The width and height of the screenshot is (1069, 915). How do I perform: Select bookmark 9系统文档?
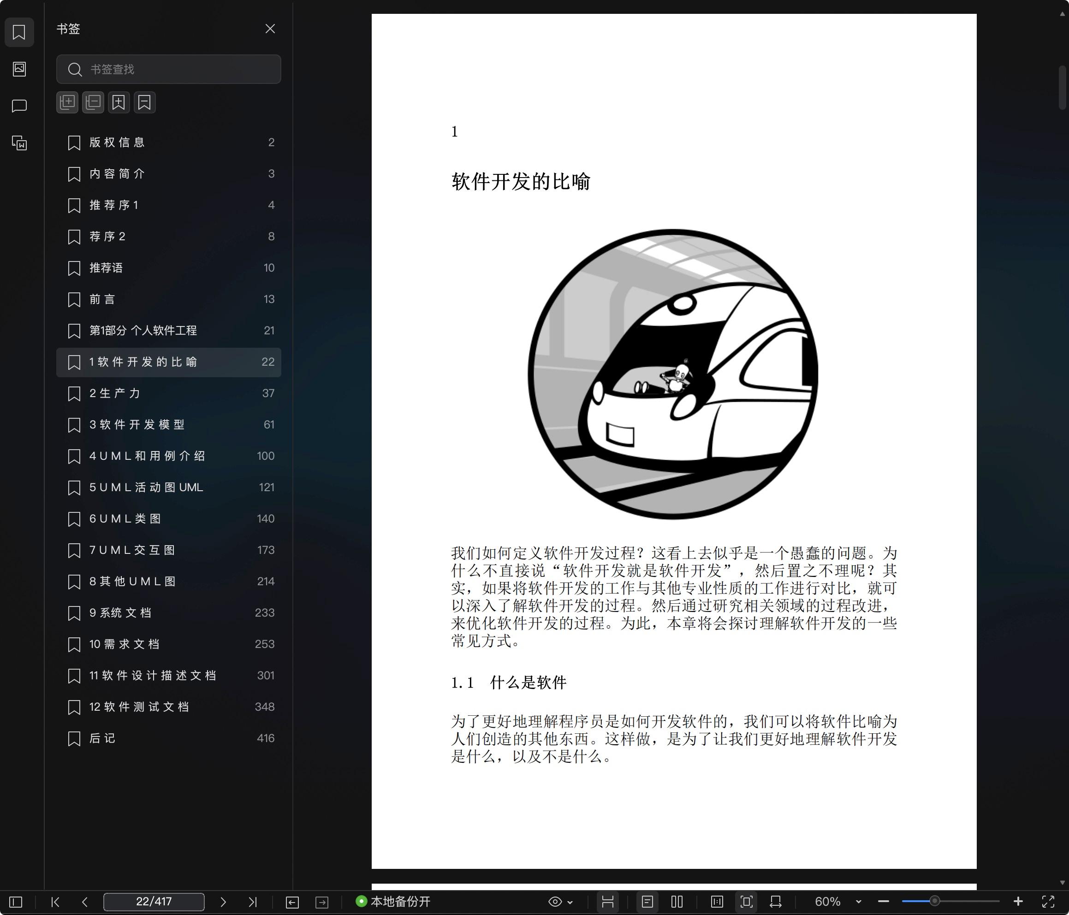(x=169, y=613)
